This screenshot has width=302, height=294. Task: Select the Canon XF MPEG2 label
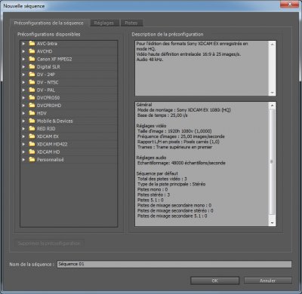54,59
